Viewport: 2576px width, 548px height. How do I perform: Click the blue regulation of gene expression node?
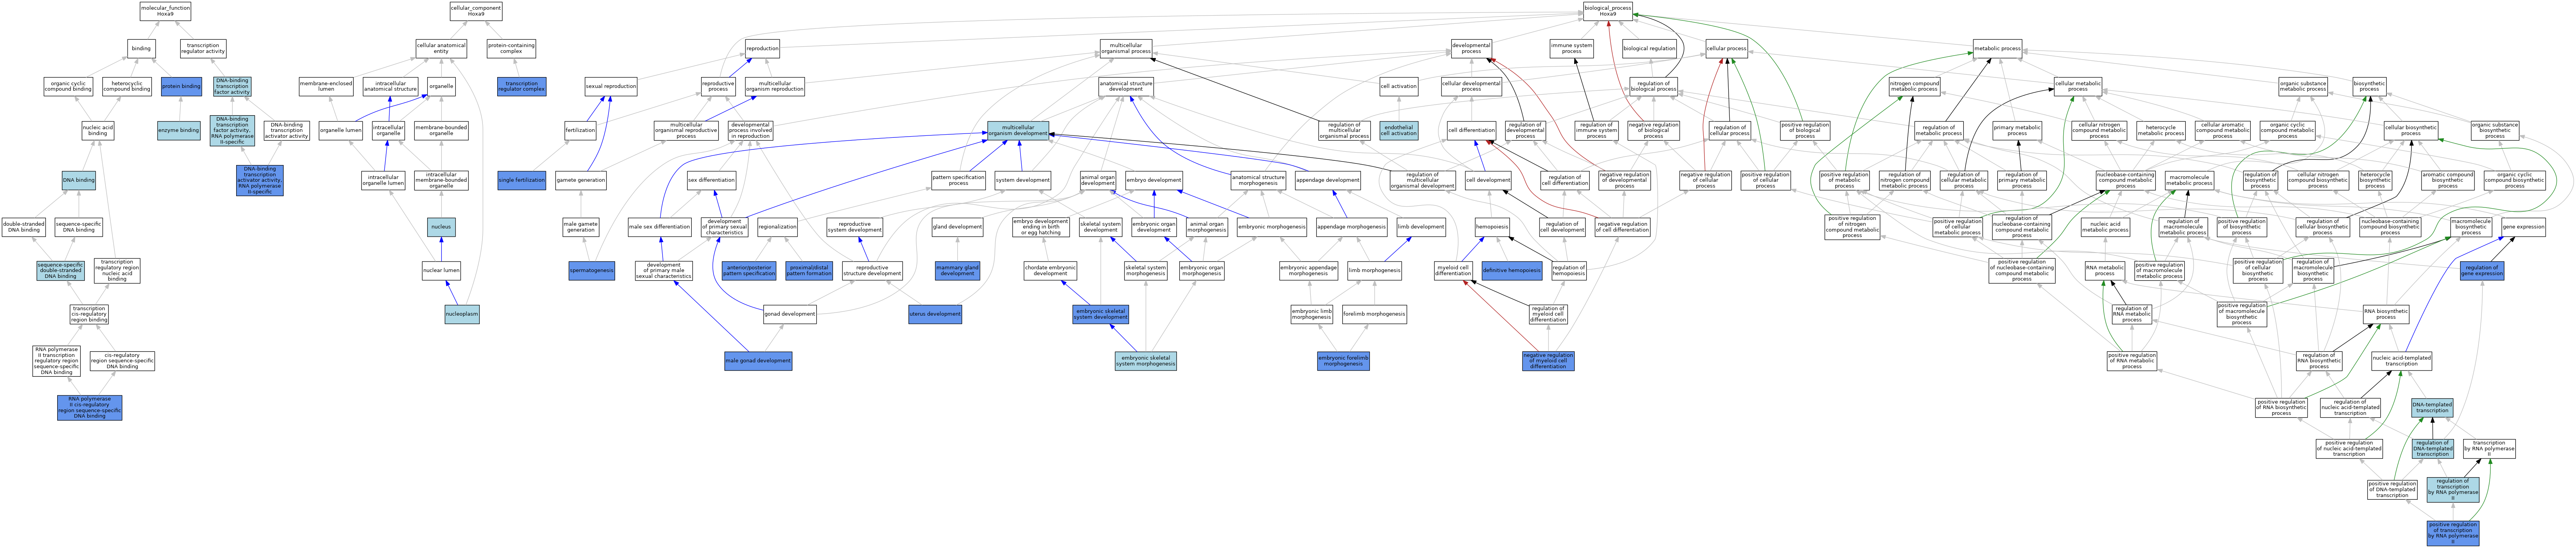pos(2481,270)
